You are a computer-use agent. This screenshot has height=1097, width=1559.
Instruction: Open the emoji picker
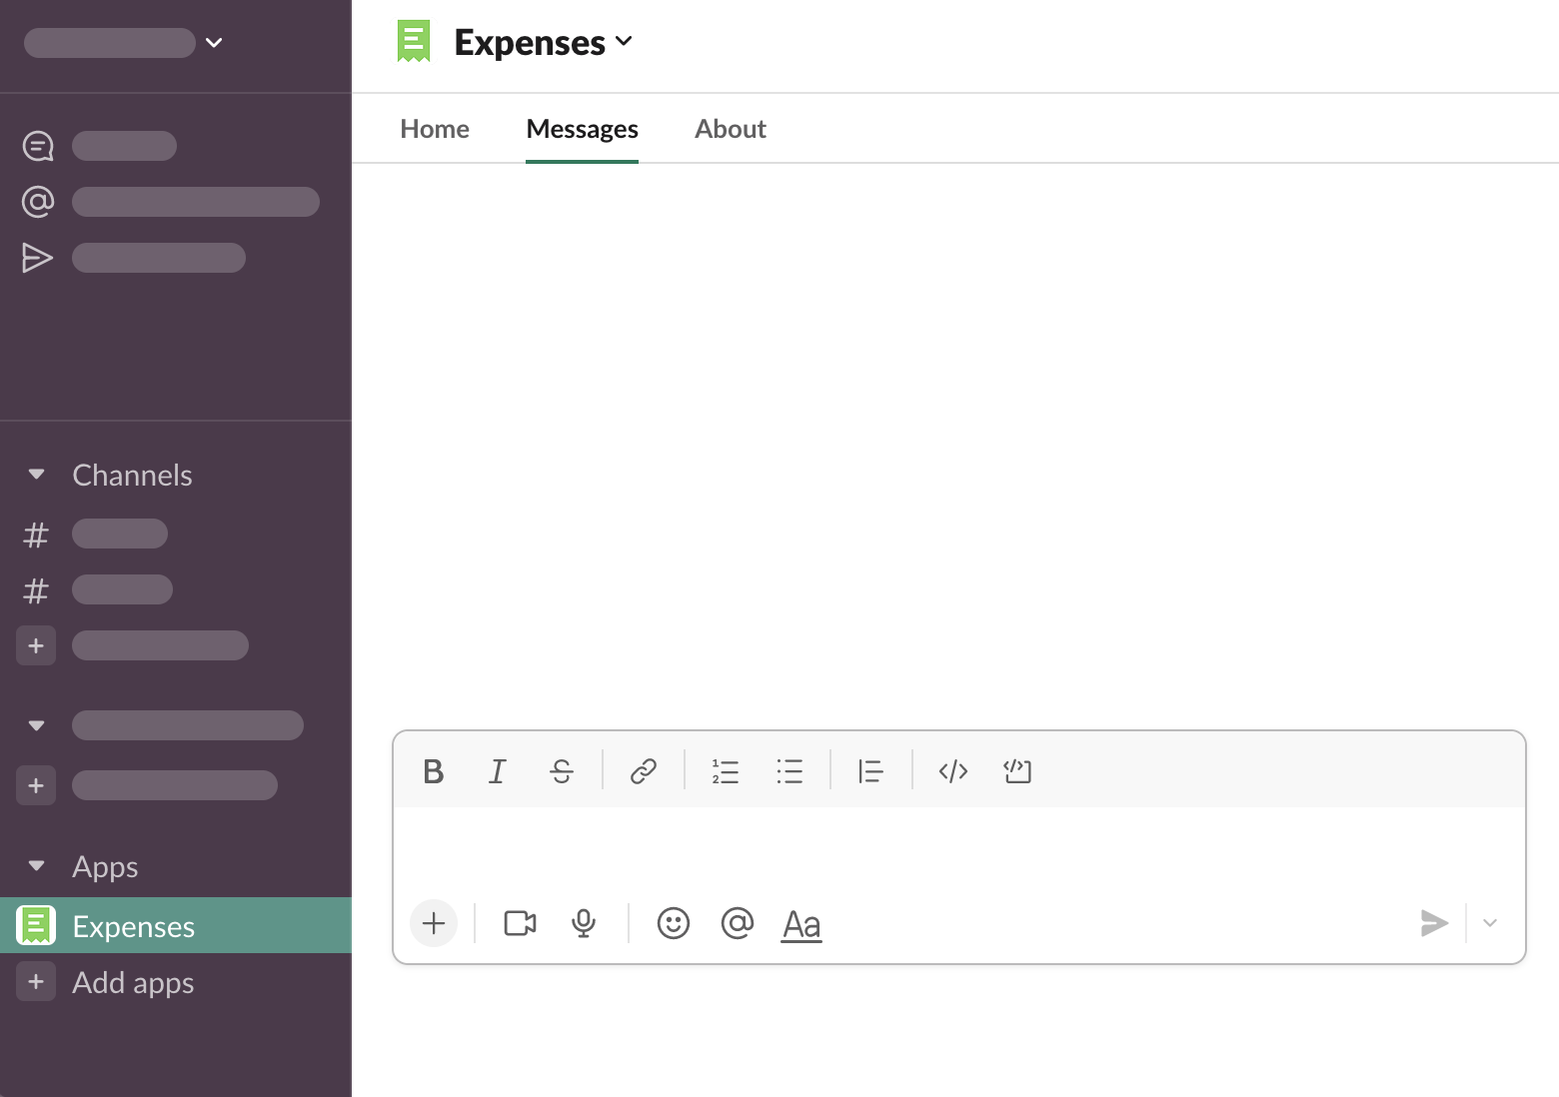tap(674, 924)
